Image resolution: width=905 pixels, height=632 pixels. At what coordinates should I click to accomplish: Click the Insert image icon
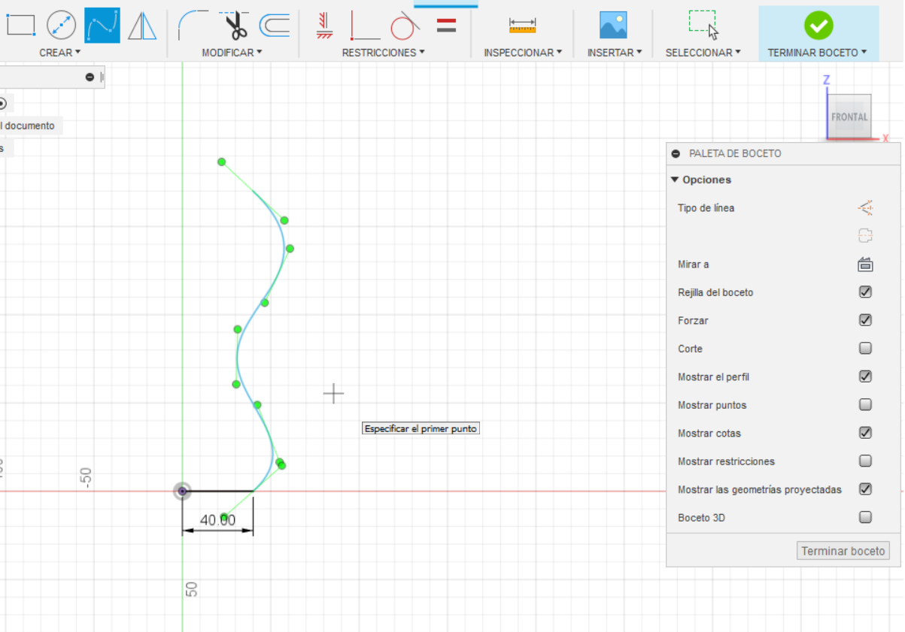click(x=613, y=26)
